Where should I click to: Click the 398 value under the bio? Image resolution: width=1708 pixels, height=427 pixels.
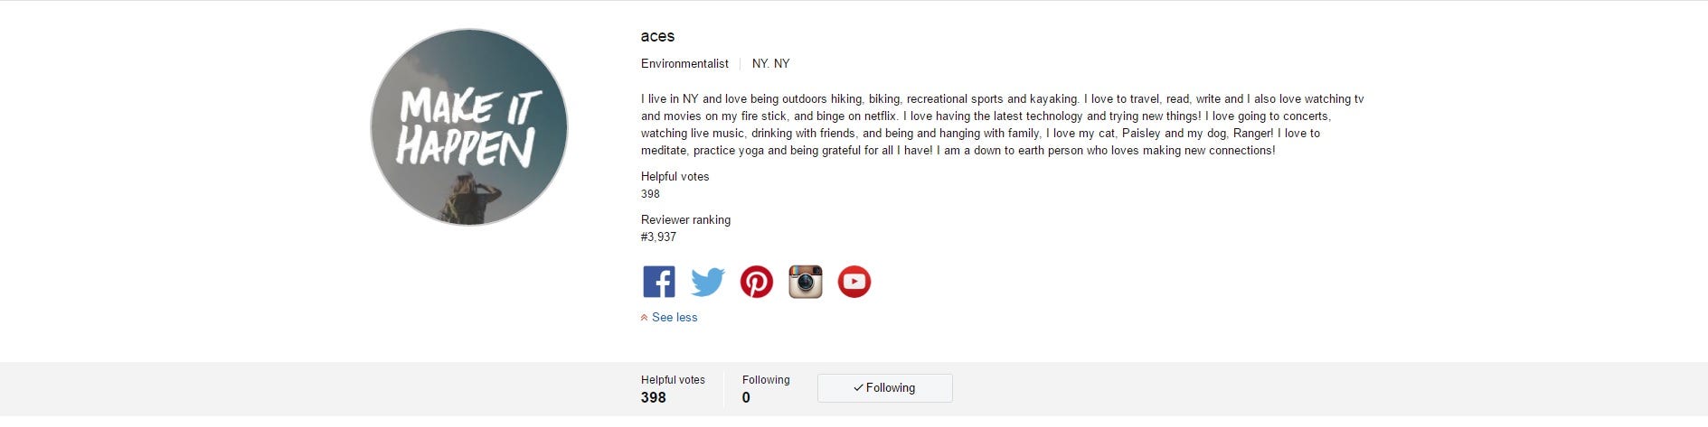click(x=650, y=194)
